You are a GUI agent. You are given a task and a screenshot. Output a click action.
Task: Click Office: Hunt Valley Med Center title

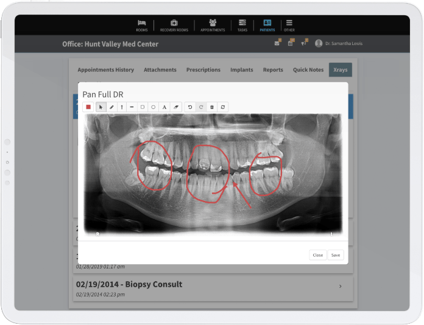pyautogui.click(x=110, y=44)
